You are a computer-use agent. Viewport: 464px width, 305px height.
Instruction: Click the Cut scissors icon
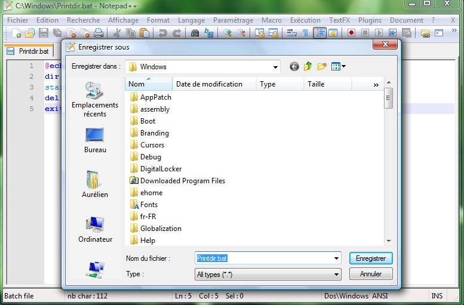(x=116, y=33)
